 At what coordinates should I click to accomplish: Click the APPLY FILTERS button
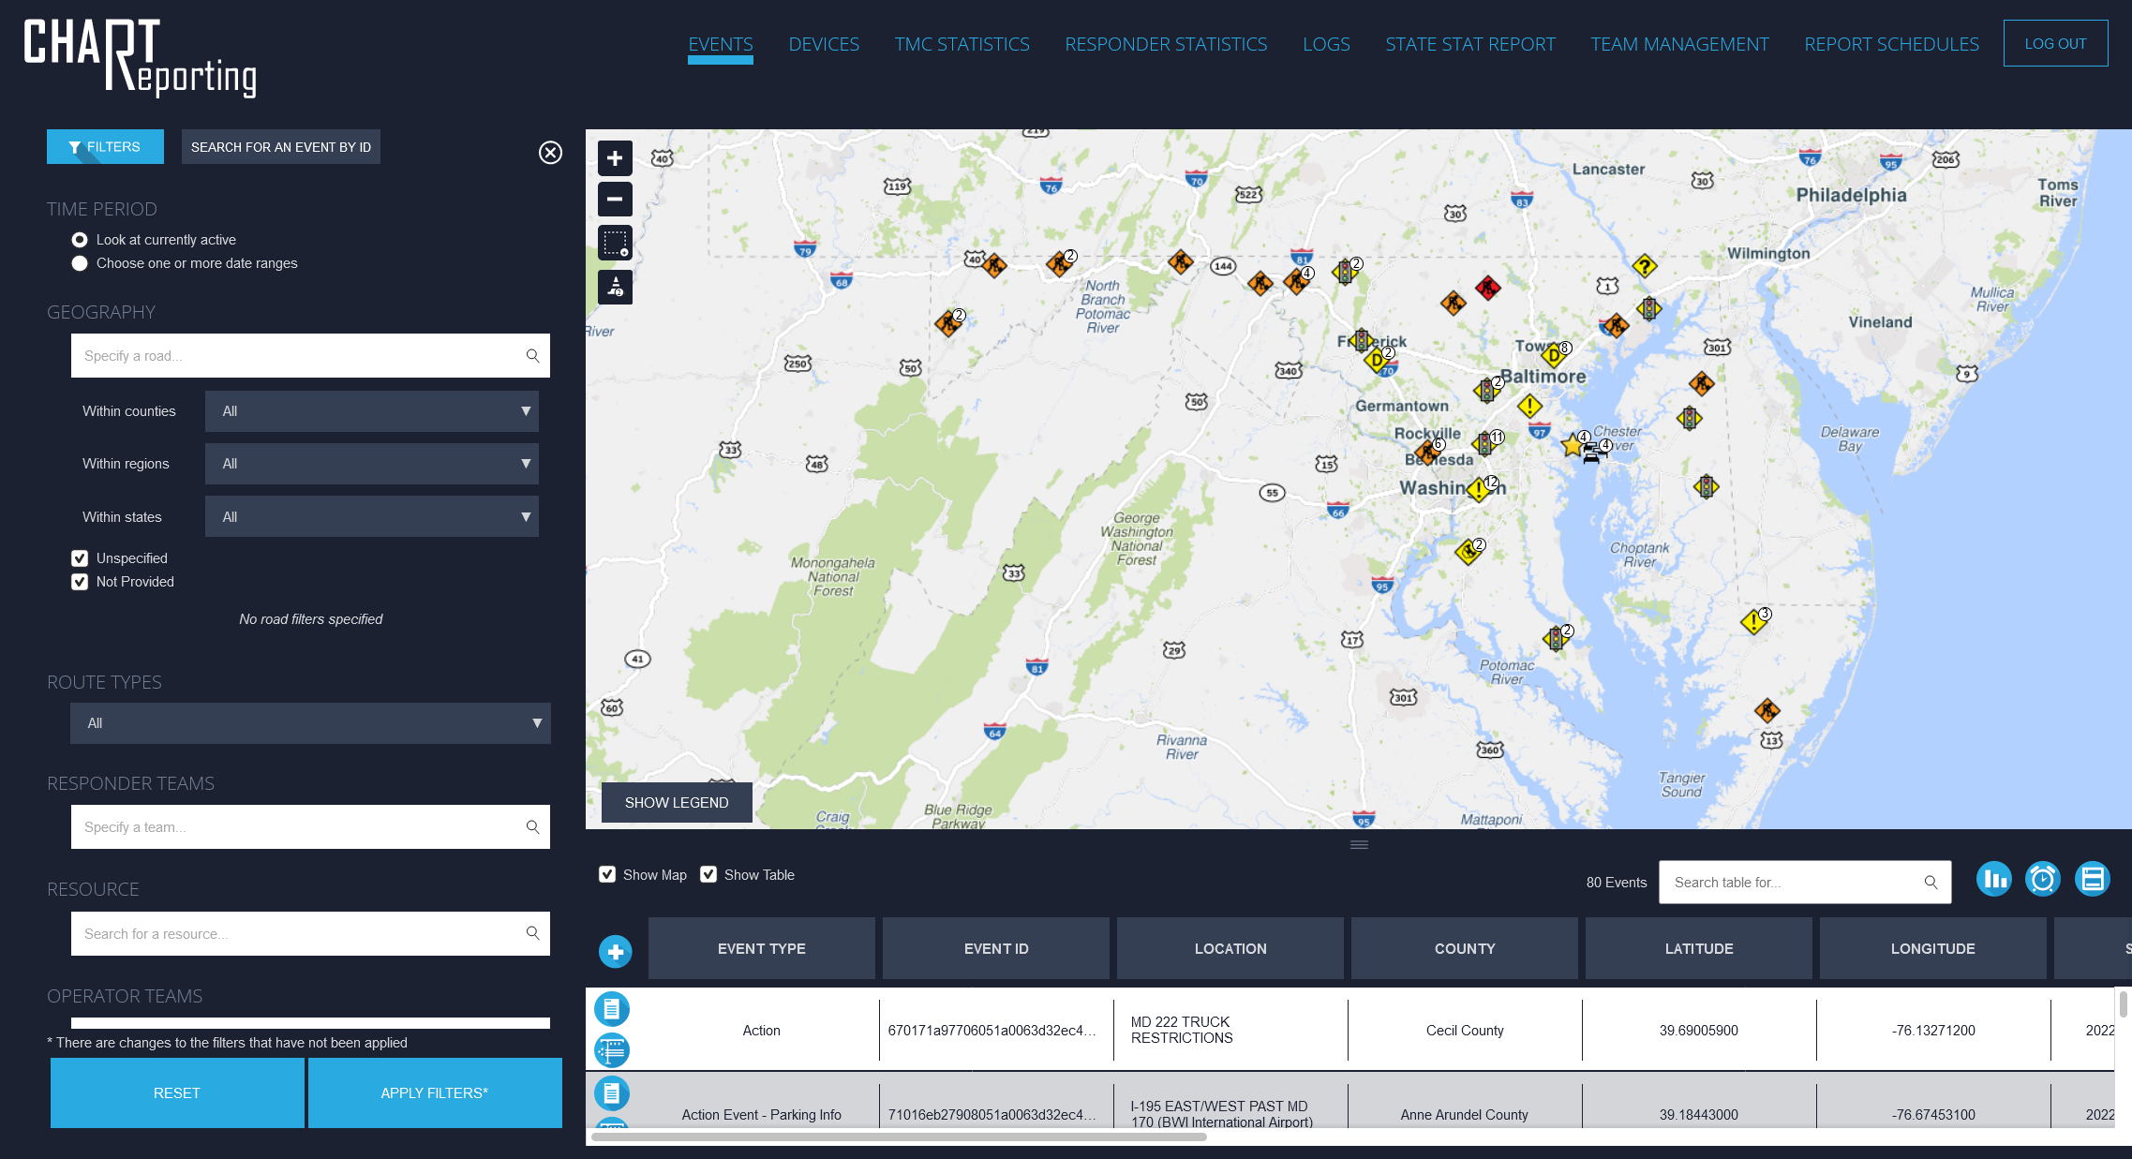pyautogui.click(x=434, y=1092)
